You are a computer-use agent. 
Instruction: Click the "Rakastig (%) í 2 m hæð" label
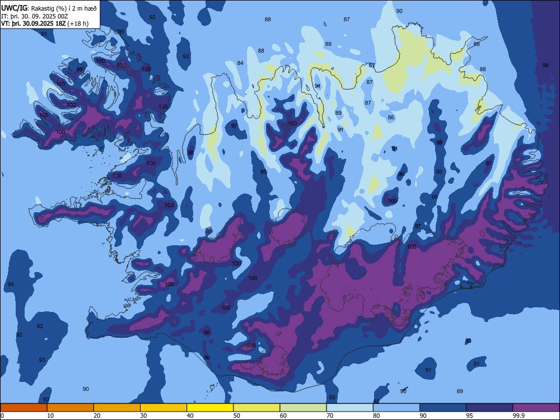(x=64, y=8)
